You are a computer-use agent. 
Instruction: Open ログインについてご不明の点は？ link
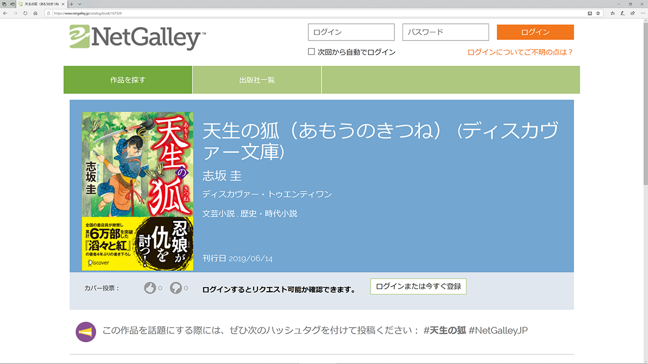click(x=520, y=52)
